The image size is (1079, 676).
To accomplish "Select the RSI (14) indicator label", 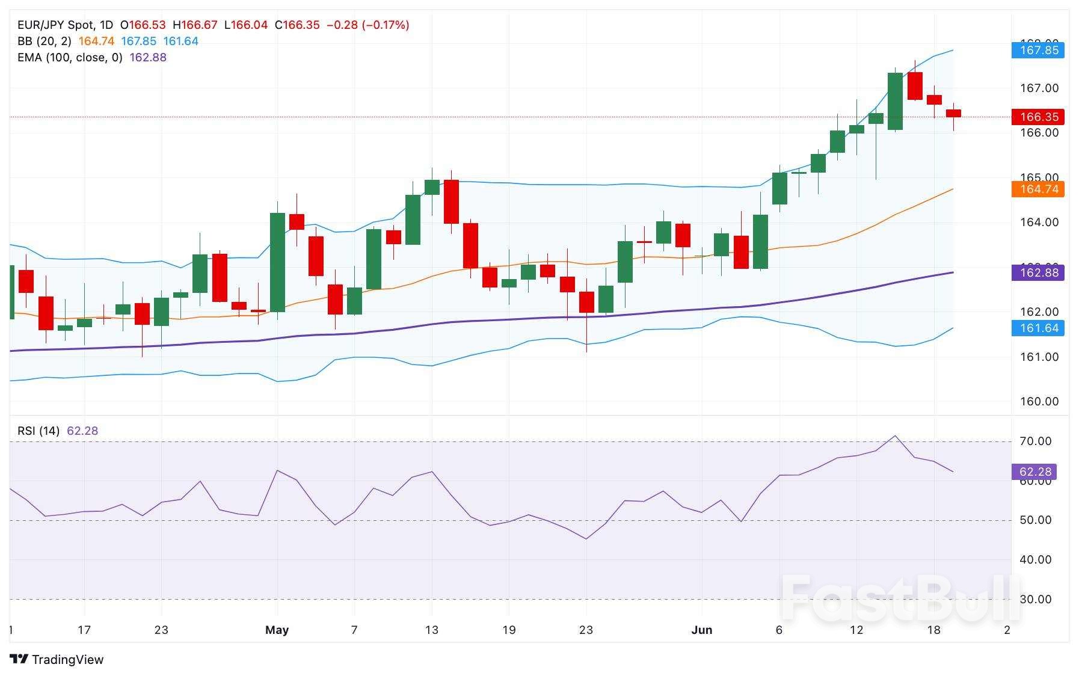I will (38, 431).
